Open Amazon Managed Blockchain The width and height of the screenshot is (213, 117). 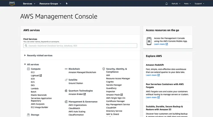82,72
